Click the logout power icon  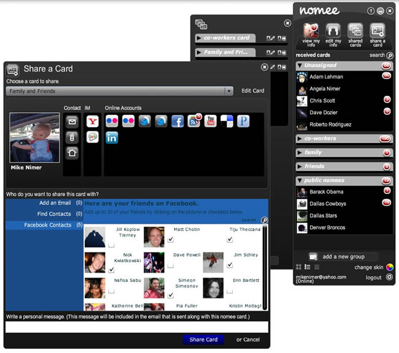[x=389, y=277]
